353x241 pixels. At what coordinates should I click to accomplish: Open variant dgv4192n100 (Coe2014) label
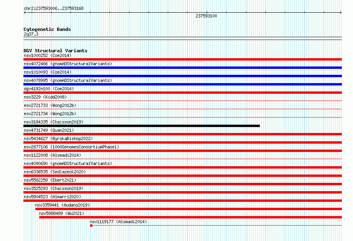tap(49, 89)
